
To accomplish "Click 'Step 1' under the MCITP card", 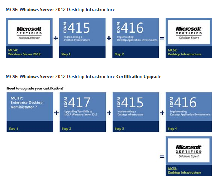I will [x=14, y=129].
